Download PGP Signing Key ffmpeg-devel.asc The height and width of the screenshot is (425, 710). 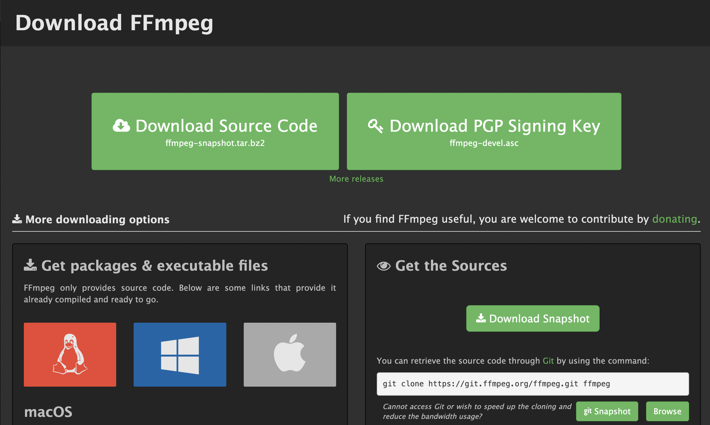[x=484, y=131]
